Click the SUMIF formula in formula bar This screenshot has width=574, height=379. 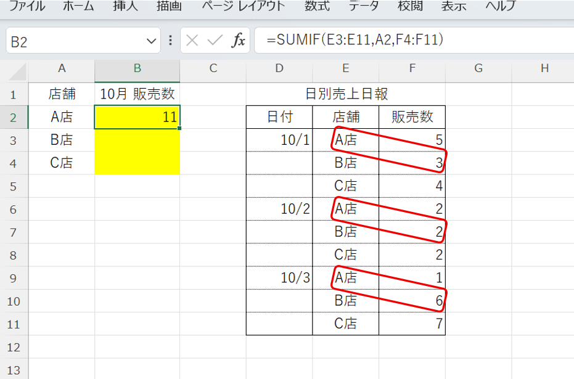(355, 41)
